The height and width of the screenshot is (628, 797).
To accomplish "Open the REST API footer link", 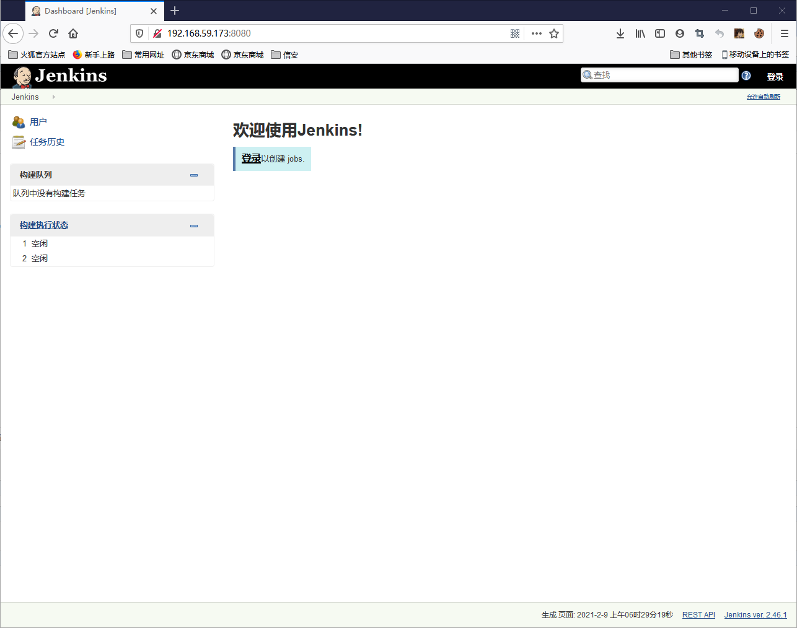I will [x=698, y=615].
